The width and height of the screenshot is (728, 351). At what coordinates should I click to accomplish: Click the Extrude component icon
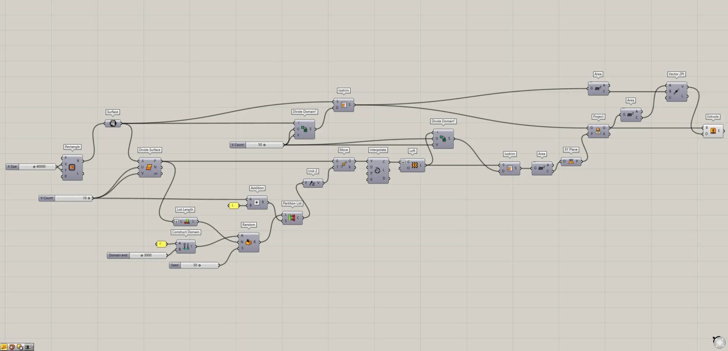[712, 131]
